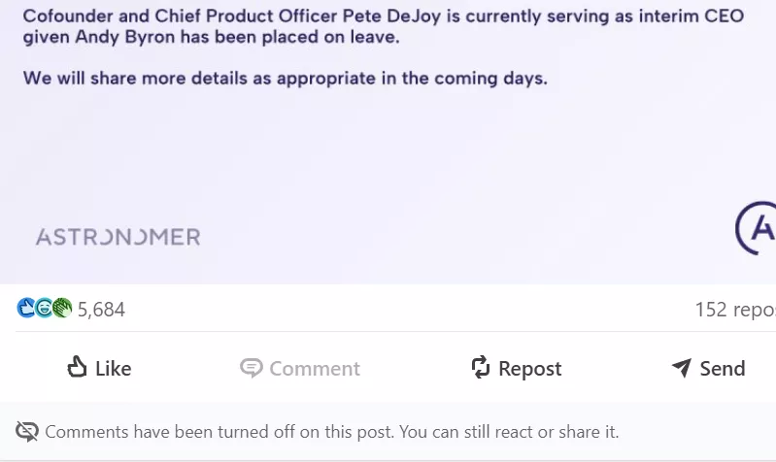Click the blue thumbs-up reaction icon
The width and height of the screenshot is (776, 462).
[x=27, y=309]
